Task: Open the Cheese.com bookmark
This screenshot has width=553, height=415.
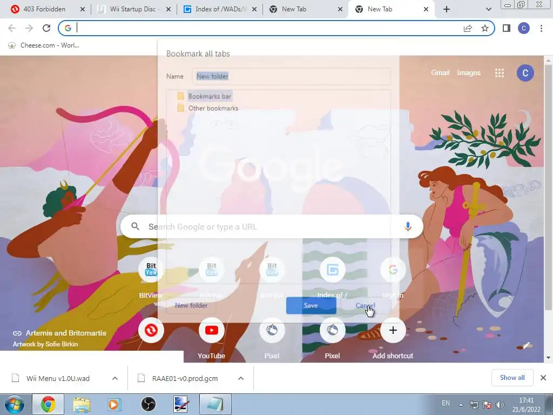Action: 44,45
